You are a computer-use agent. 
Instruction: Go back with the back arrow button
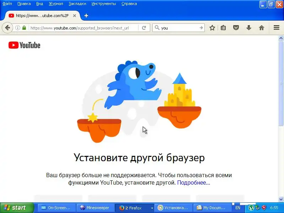(7, 28)
